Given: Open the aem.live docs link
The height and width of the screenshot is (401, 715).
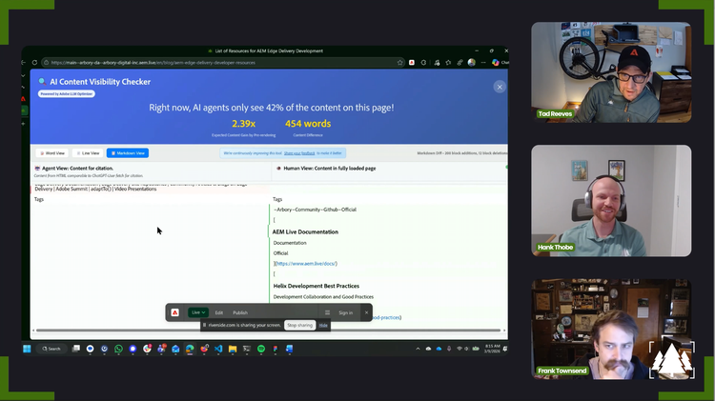Looking at the screenshot, I should click(x=306, y=263).
